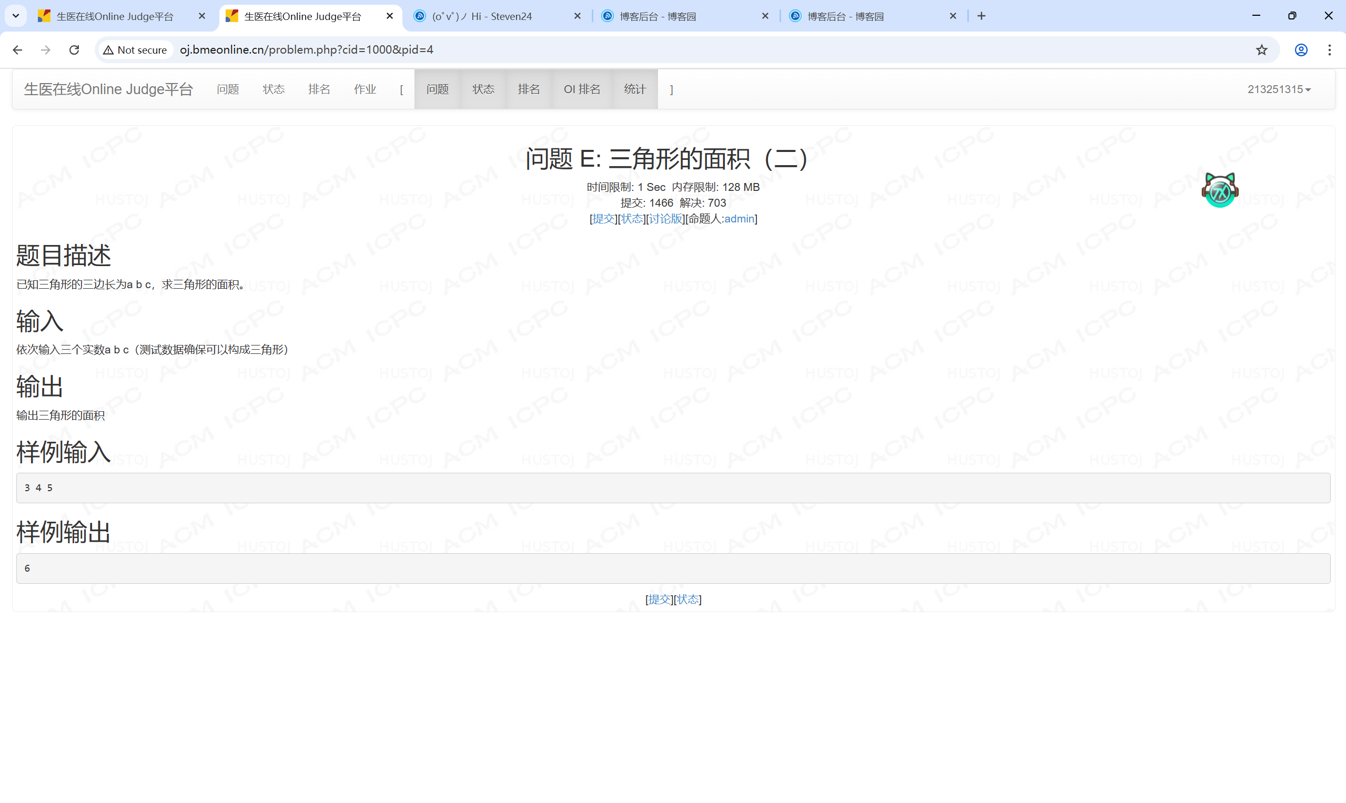
Task: Expand the tab search dropdown arrow
Action: pyautogui.click(x=16, y=16)
